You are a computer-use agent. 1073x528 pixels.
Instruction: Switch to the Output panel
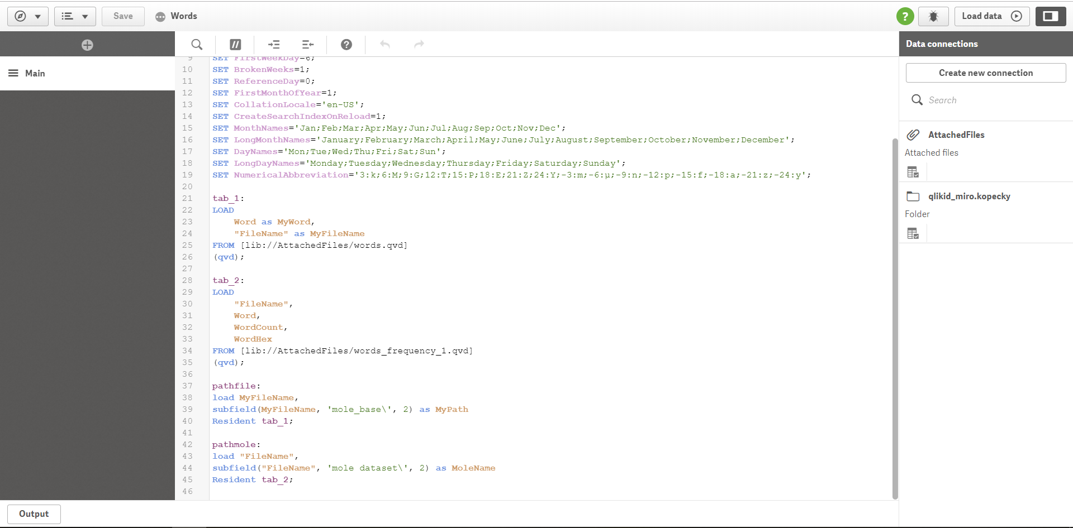[34, 513]
